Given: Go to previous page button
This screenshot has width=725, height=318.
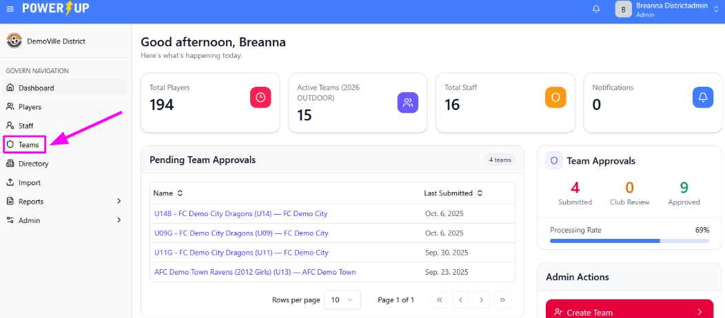Looking at the screenshot, I should click(460, 300).
